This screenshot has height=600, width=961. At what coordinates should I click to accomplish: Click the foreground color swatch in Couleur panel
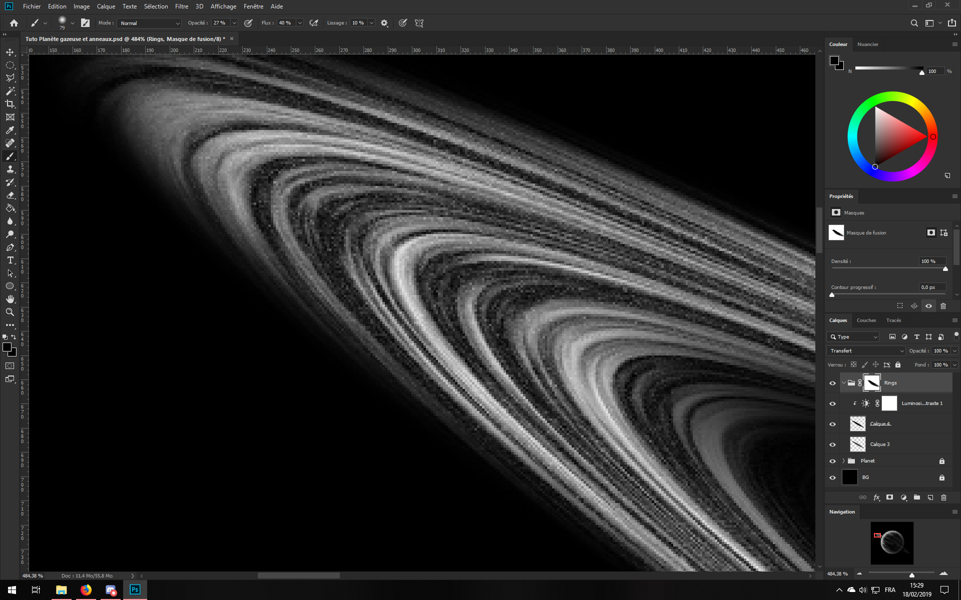[x=834, y=60]
